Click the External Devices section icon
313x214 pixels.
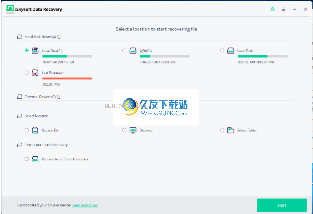(x=20, y=97)
